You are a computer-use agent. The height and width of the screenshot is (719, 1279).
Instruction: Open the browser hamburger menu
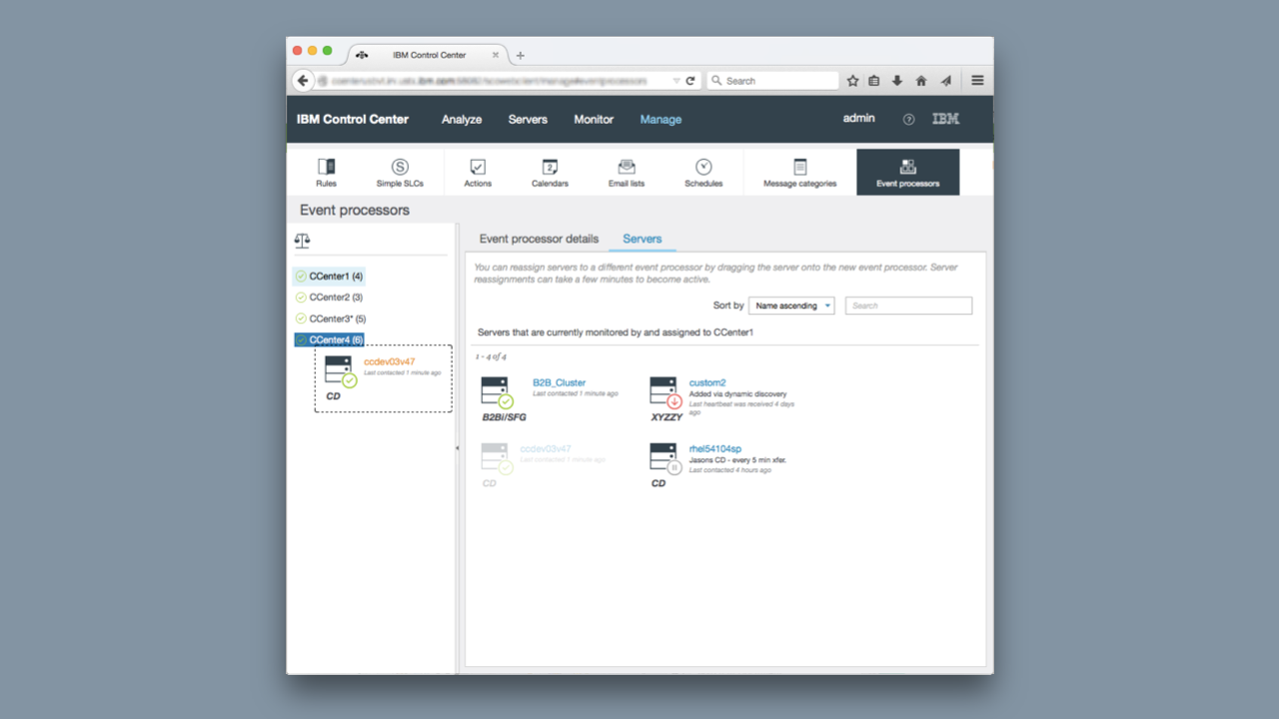click(x=977, y=81)
